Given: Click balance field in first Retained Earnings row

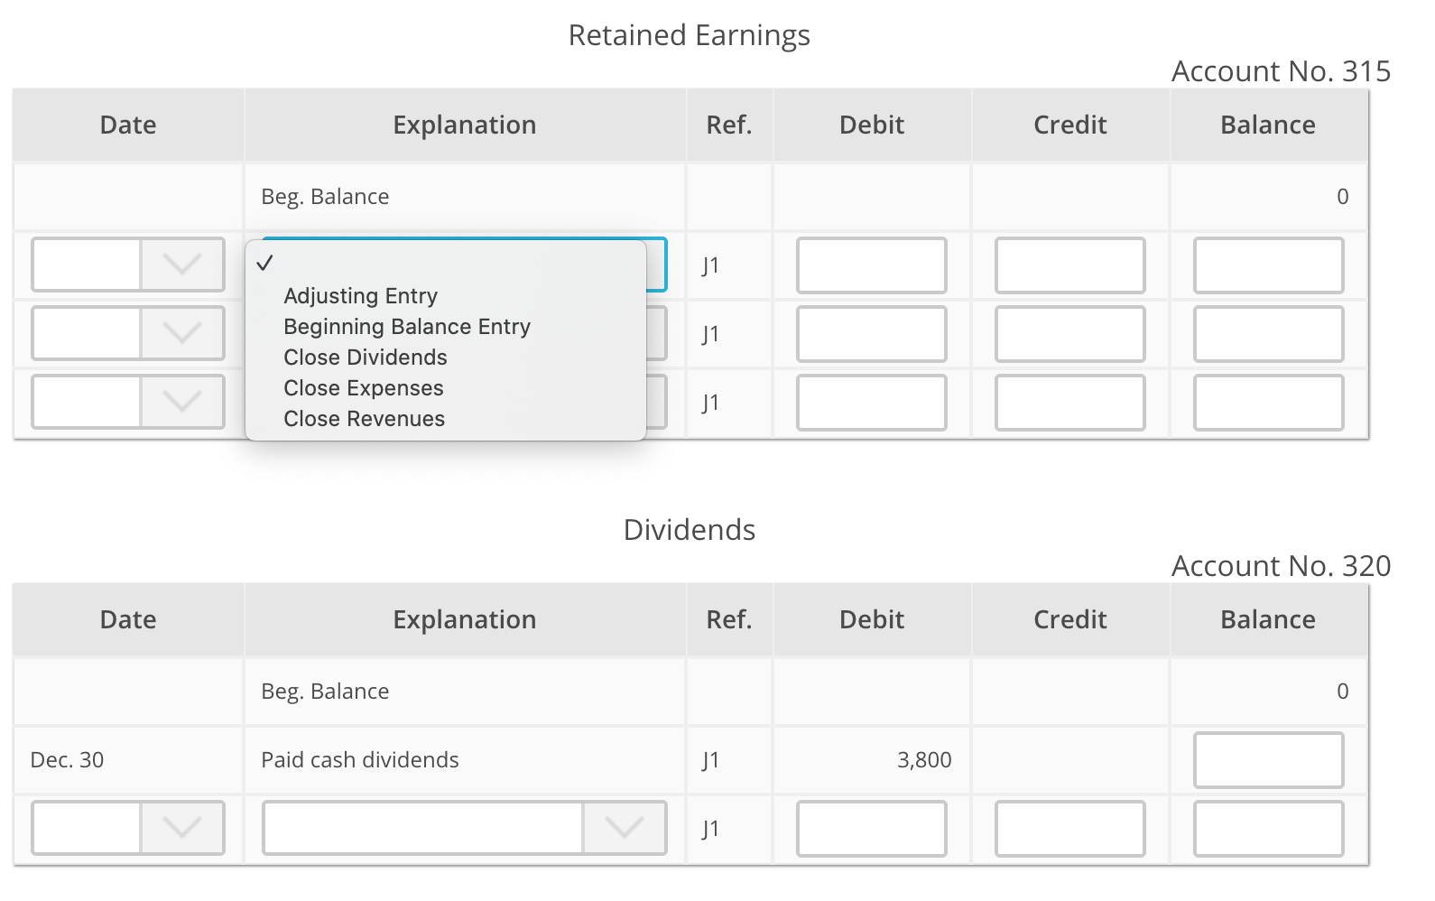Looking at the screenshot, I should [x=1269, y=265].
